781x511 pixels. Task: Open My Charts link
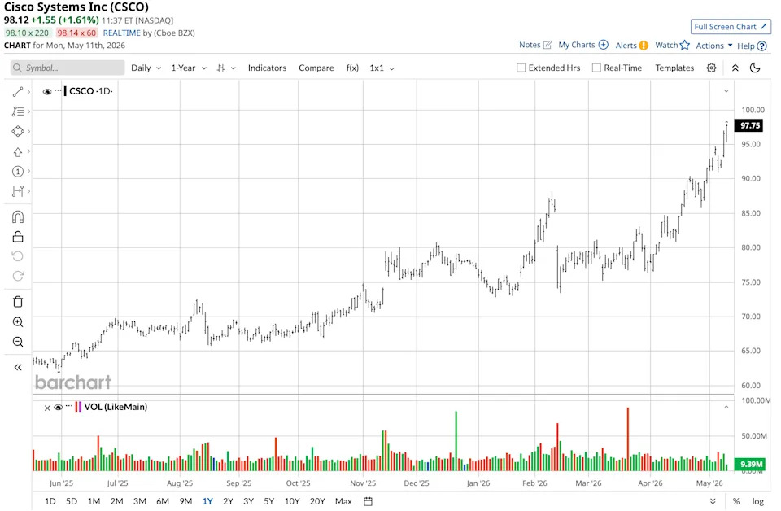coord(576,45)
